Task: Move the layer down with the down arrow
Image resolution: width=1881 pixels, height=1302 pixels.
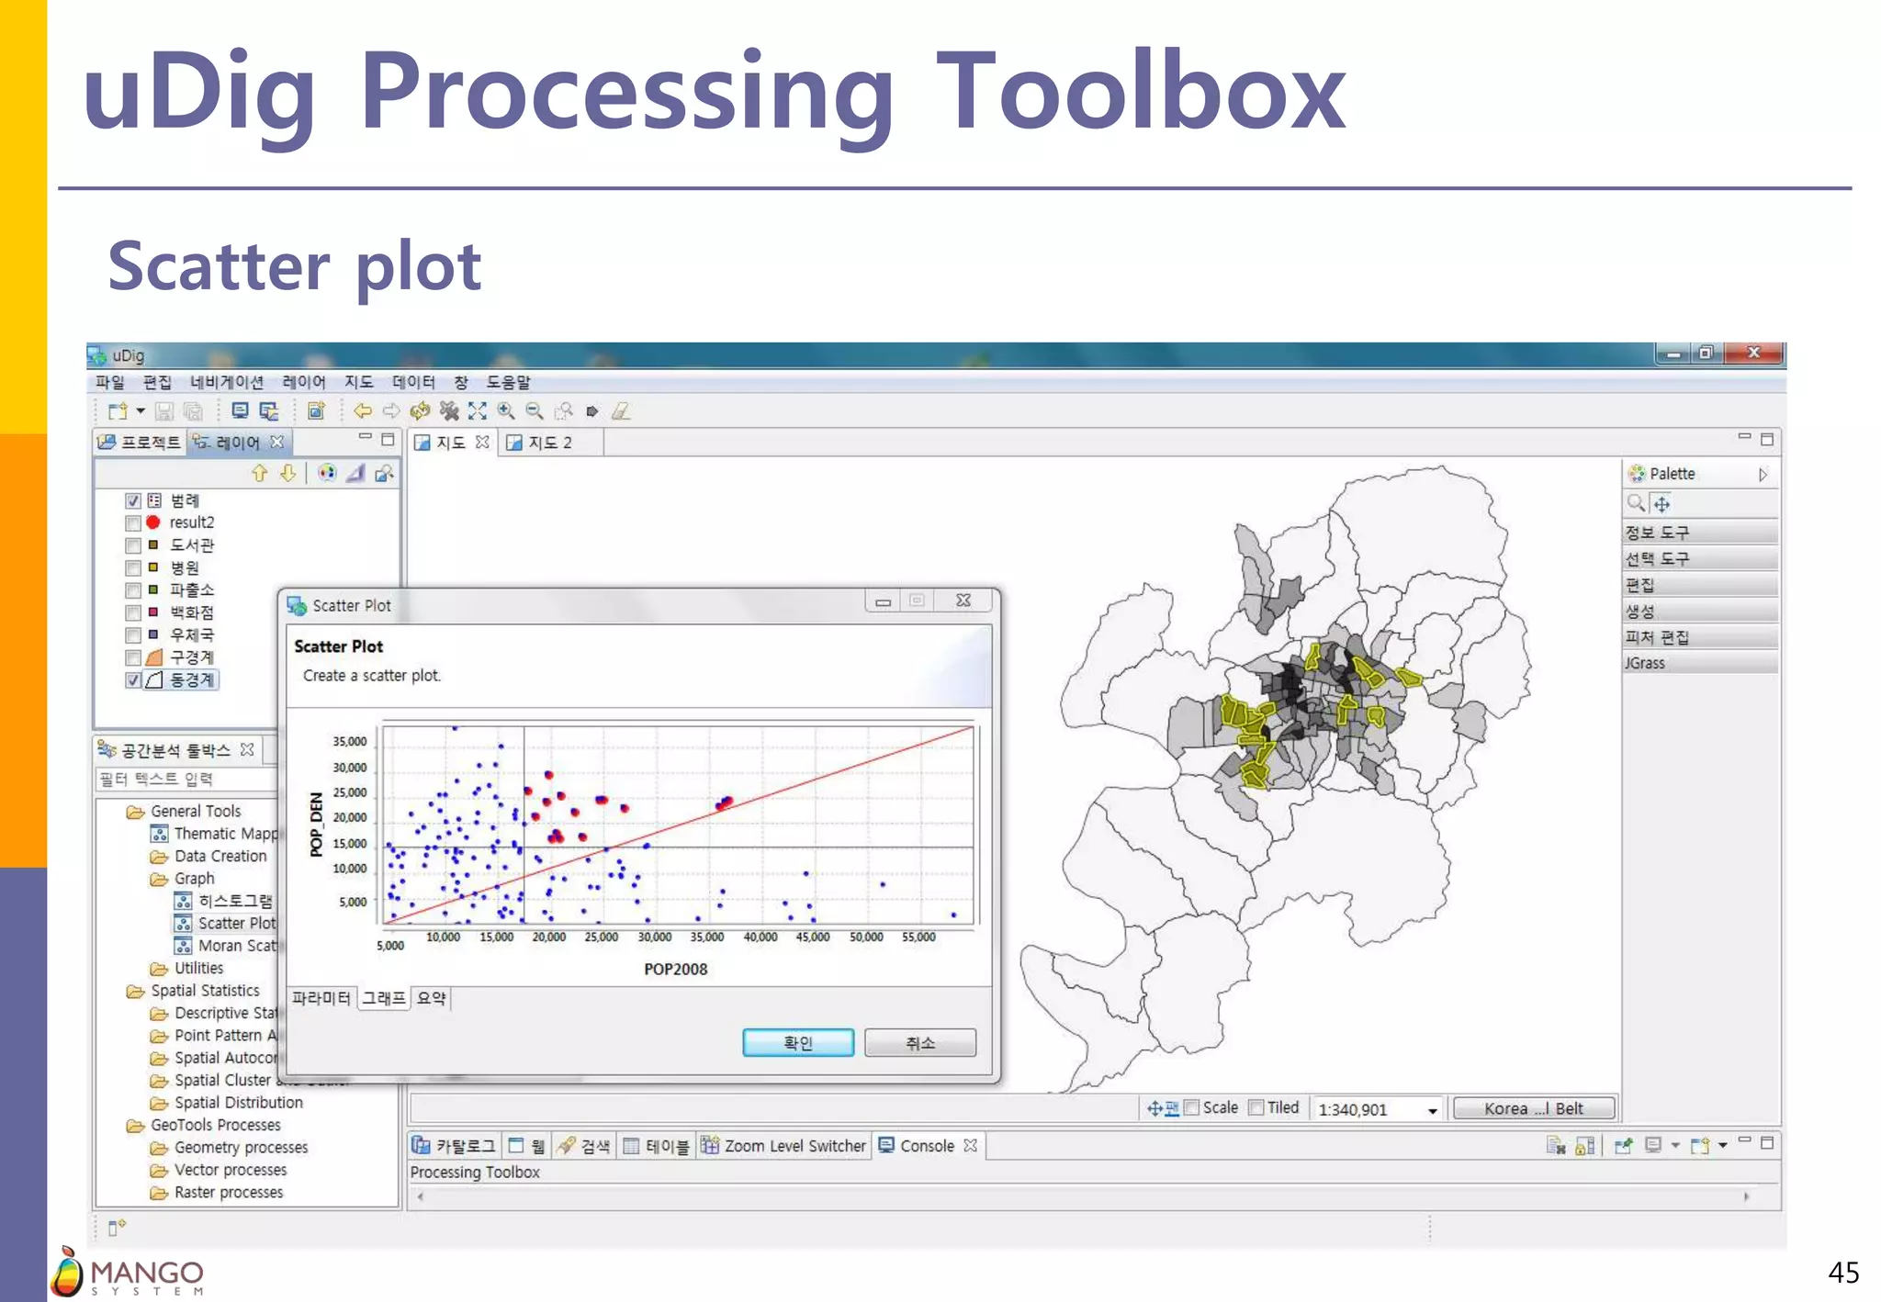Action: coord(287,473)
